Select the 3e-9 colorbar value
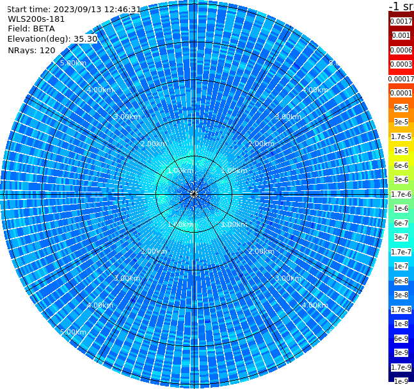 pyautogui.click(x=401, y=352)
